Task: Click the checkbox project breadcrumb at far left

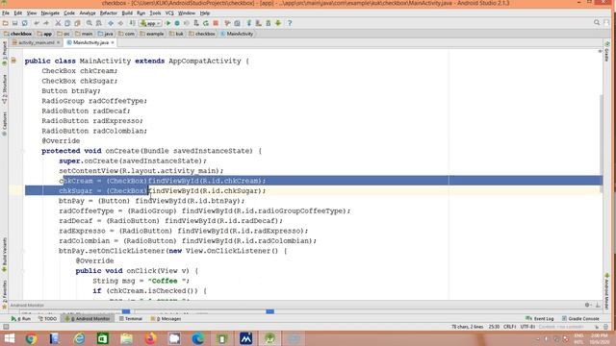Action: tap(17, 34)
